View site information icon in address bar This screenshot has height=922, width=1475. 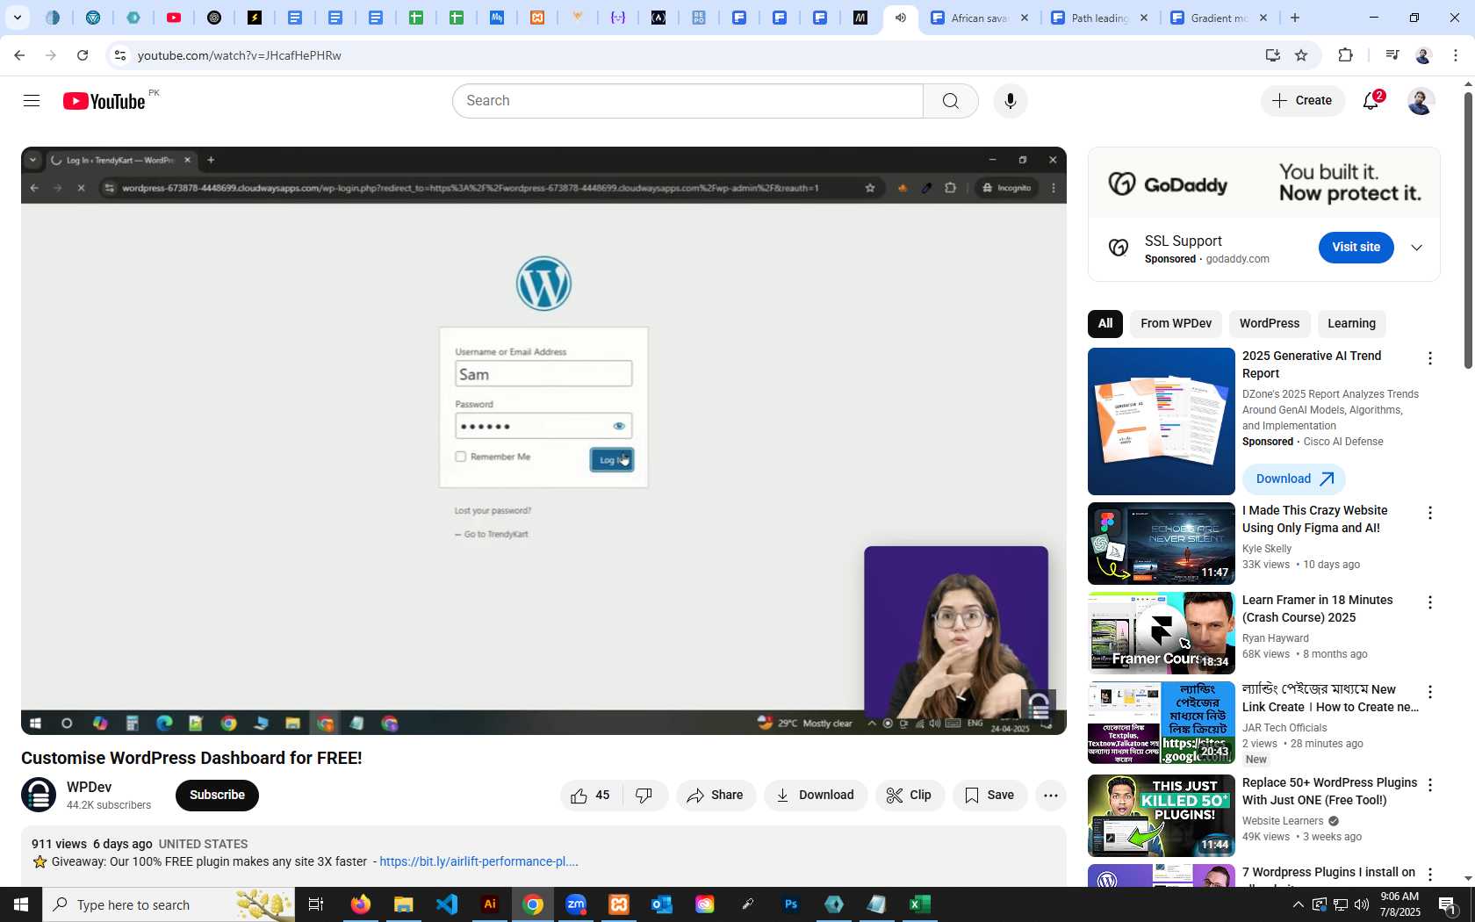[x=120, y=55]
